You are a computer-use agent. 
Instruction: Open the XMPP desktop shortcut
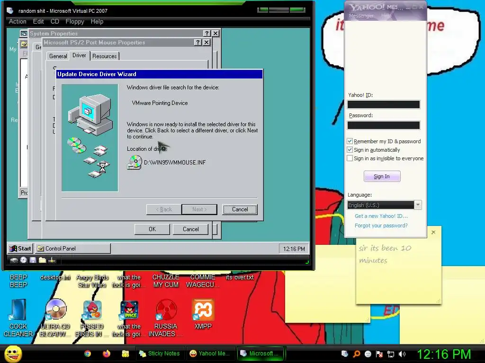click(x=203, y=314)
